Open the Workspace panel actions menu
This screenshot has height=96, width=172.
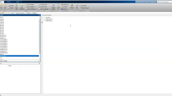point(40,63)
